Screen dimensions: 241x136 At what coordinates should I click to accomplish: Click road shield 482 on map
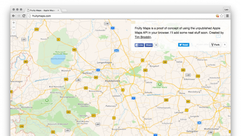coord(26,62)
